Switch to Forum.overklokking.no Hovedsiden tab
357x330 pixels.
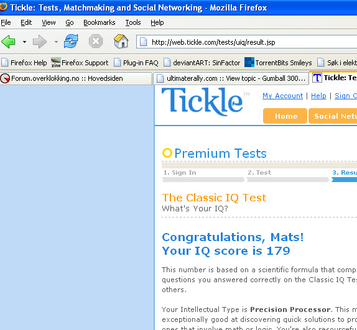click(76, 78)
